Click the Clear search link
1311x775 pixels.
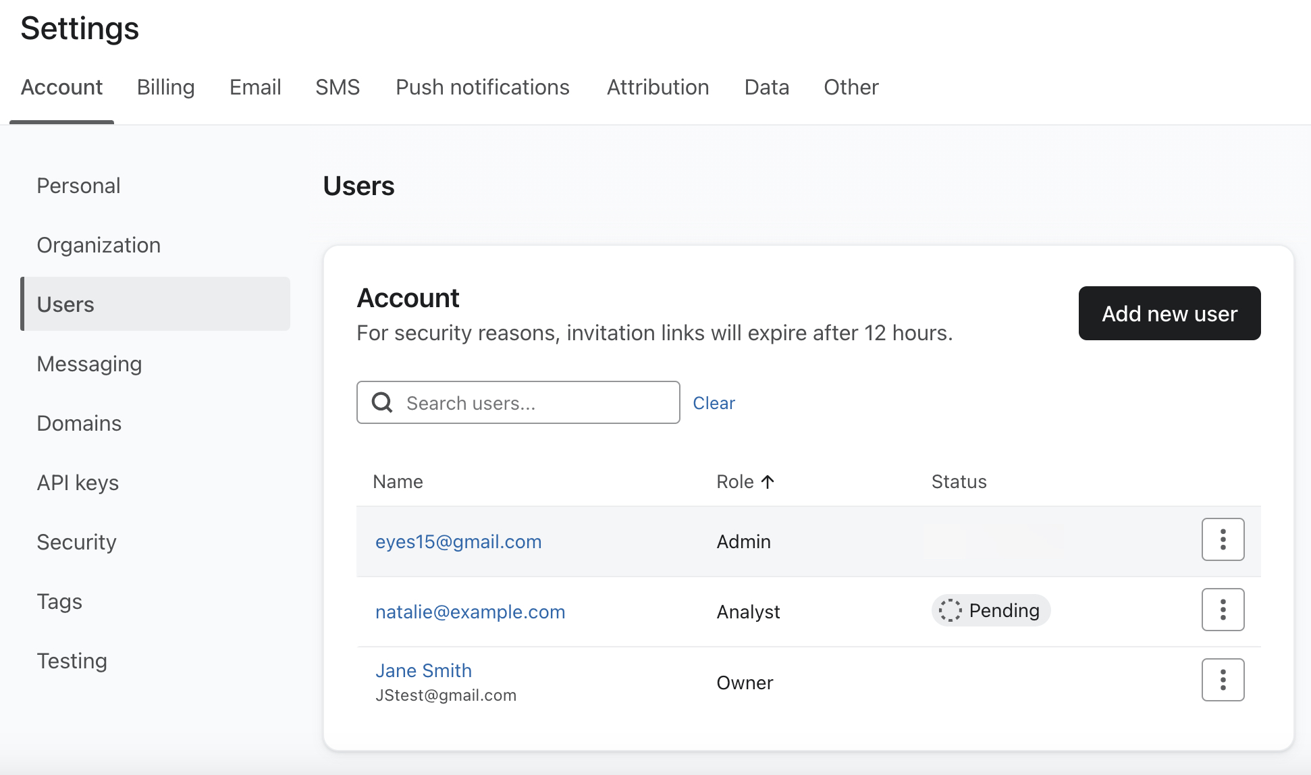714,402
